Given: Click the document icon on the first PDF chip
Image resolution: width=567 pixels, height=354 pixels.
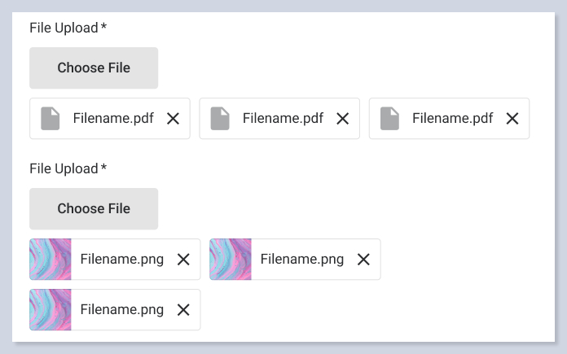Looking at the screenshot, I should [x=51, y=119].
